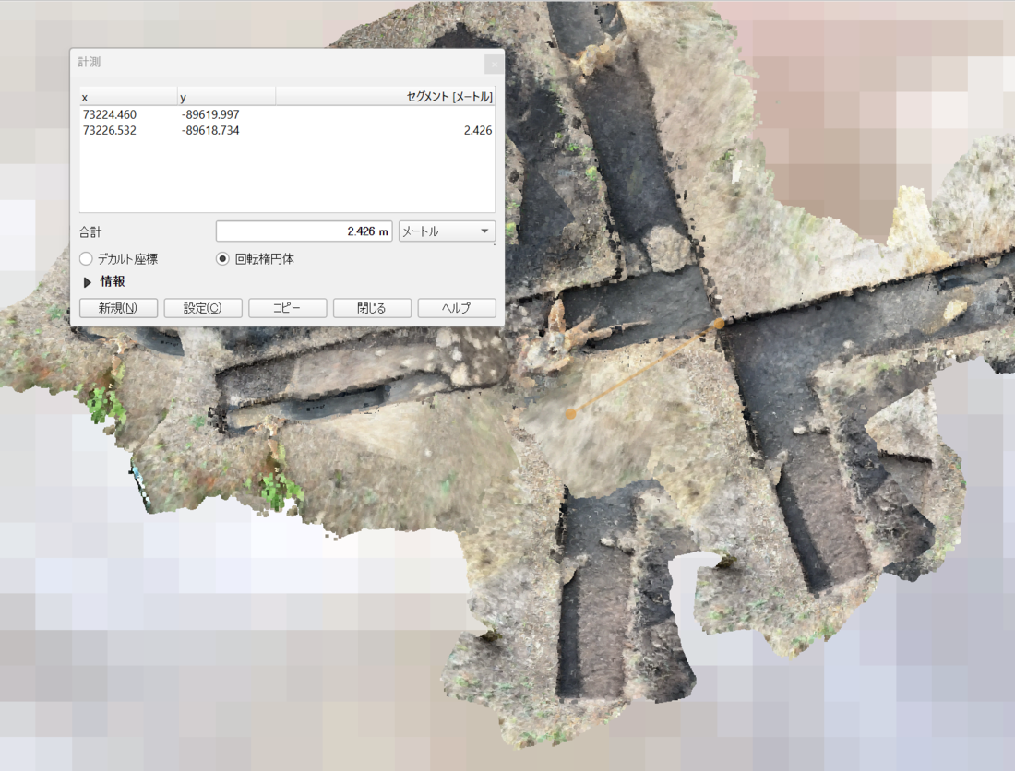1015x771 pixels.
Task: Open help via ヘルプ button
Action: click(x=456, y=308)
